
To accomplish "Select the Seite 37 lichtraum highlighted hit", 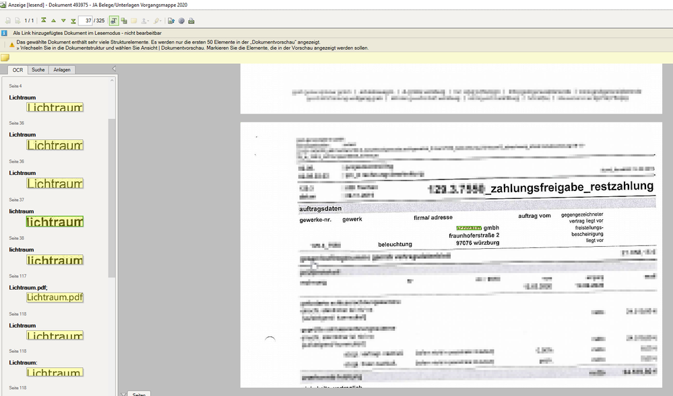I will (55, 222).
